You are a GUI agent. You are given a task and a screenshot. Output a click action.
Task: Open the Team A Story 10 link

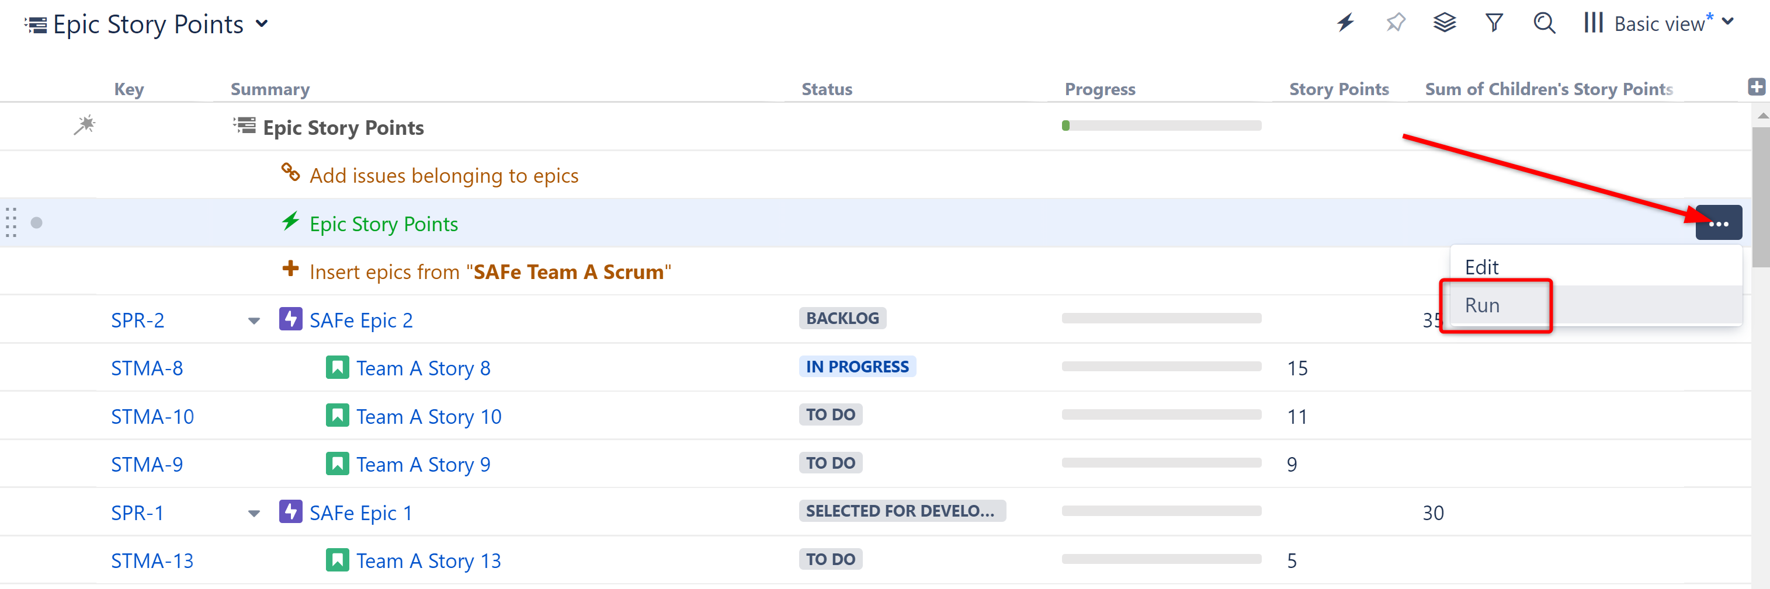pyautogui.click(x=429, y=417)
